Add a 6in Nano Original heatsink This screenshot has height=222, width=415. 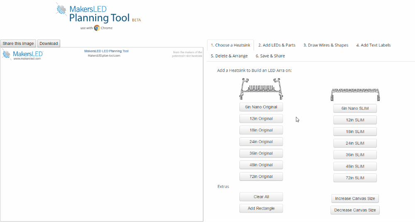coord(261,107)
